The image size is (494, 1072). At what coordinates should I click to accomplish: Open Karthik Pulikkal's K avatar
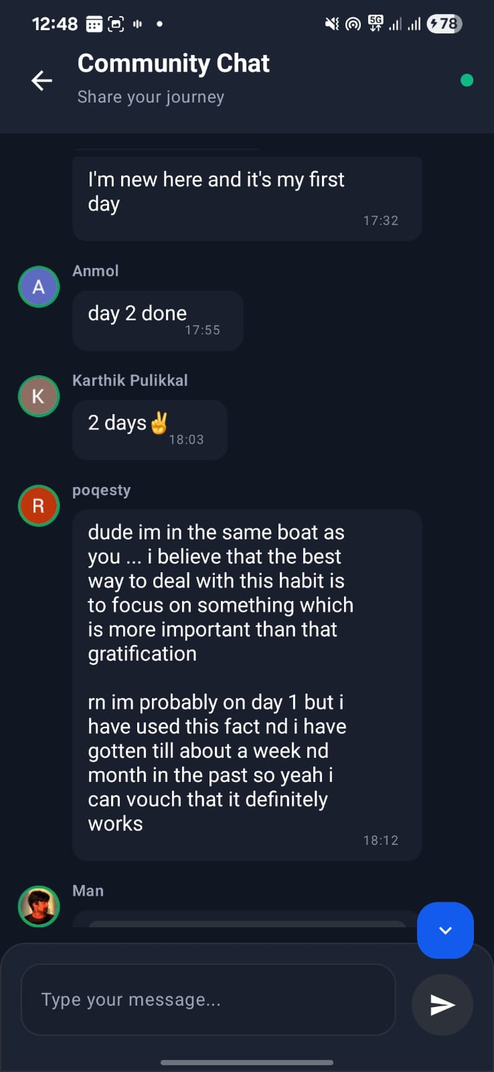click(x=39, y=396)
